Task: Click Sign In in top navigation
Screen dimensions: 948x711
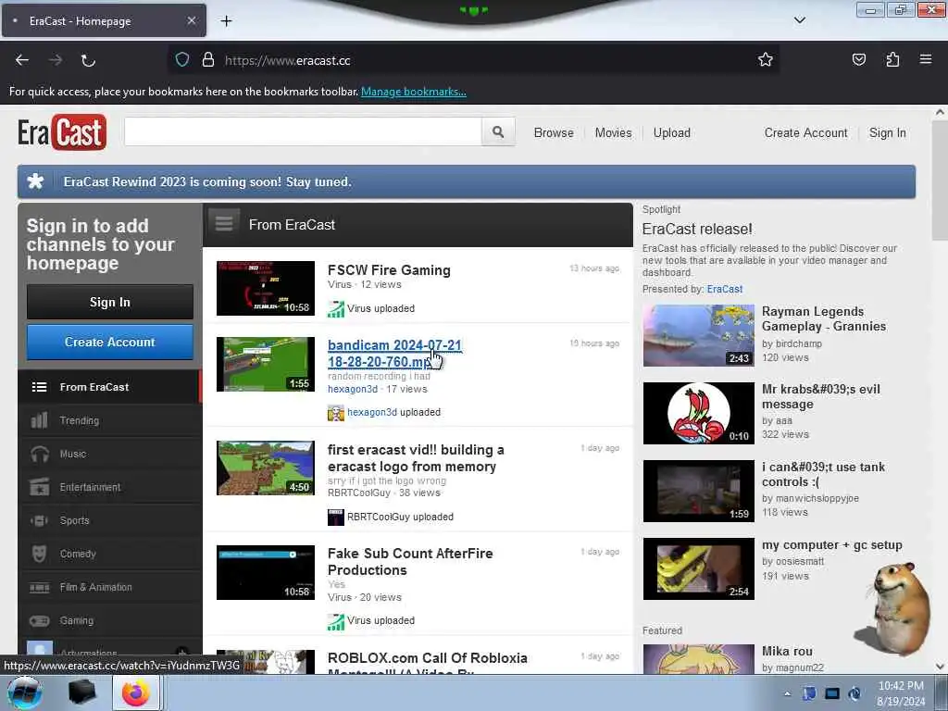Action: pos(887,132)
